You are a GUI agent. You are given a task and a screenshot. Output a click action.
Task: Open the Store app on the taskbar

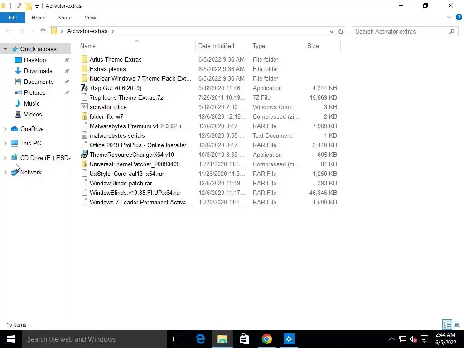[x=244, y=339]
